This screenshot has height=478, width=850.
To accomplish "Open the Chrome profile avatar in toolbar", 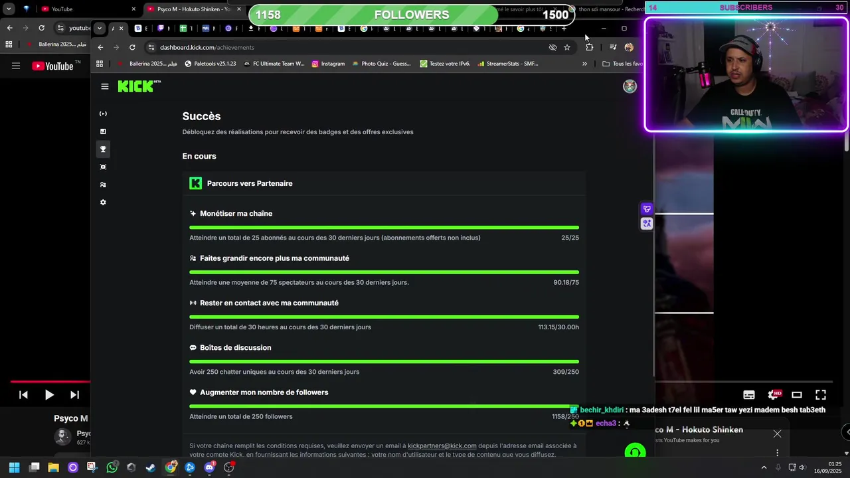I will pyautogui.click(x=629, y=47).
